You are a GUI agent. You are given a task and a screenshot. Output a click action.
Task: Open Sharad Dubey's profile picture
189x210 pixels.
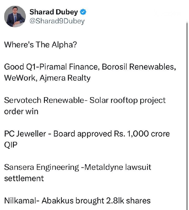(x=15, y=16)
